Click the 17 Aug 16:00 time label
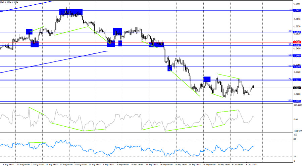Screen dimensions: 302x167 (52, 165)
